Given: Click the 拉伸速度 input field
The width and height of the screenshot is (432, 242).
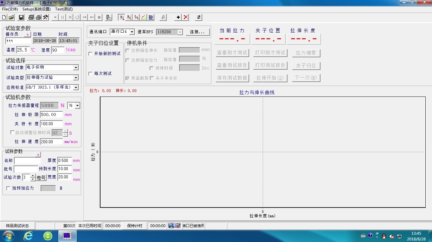Looking at the screenshot, I should (x=51, y=142).
